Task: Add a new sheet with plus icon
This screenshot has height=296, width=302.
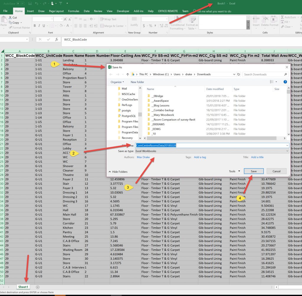Action: 37,287
